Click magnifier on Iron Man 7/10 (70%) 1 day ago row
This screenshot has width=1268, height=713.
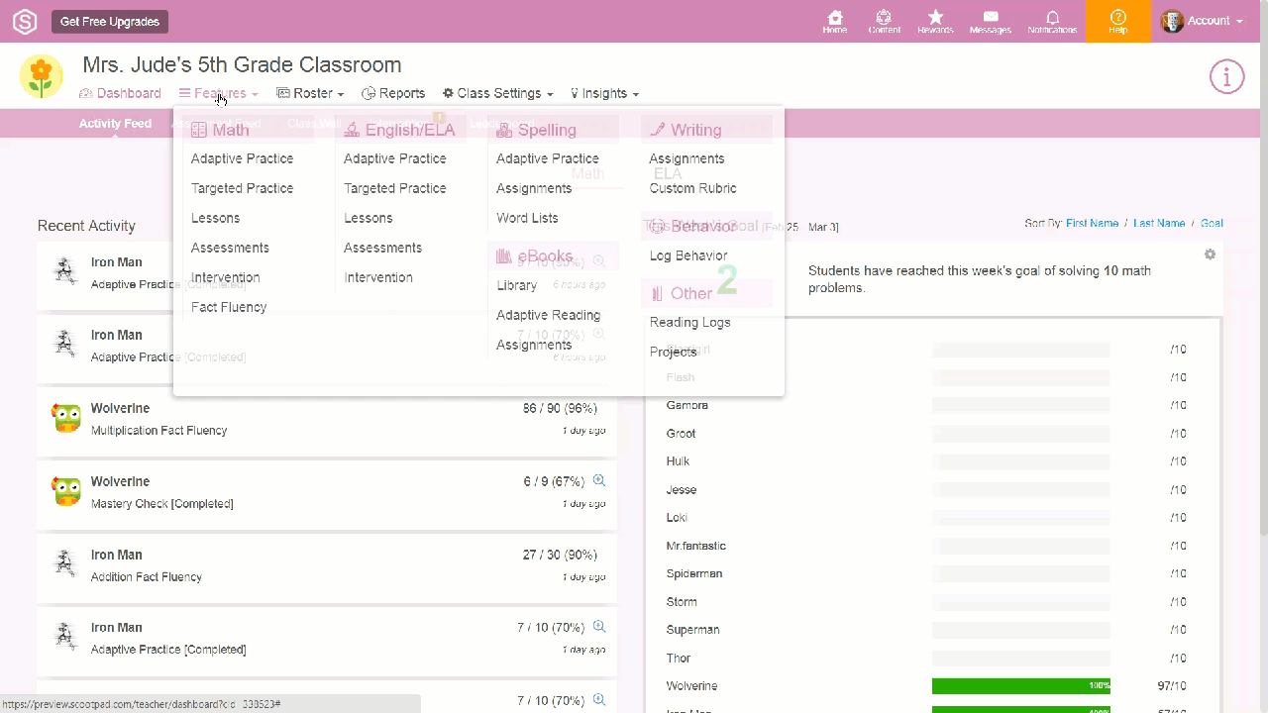[x=598, y=627]
